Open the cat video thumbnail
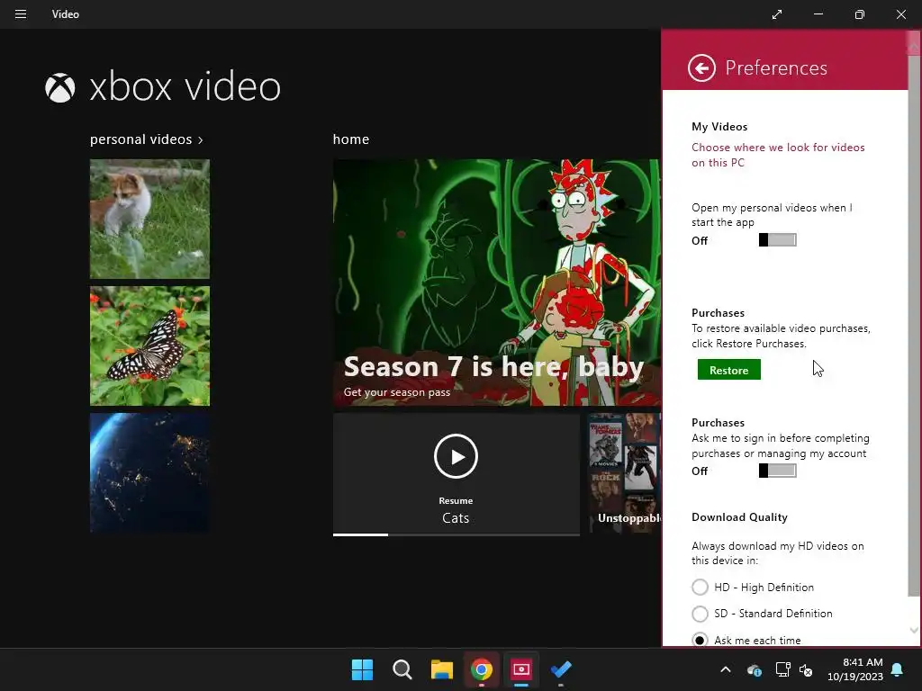This screenshot has height=691, width=922. [149, 219]
